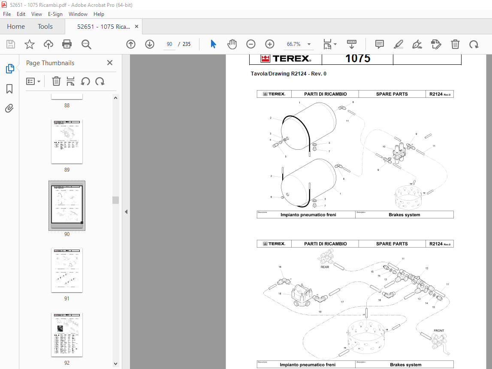Rotate thumbnail clockwise

(x=100, y=81)
